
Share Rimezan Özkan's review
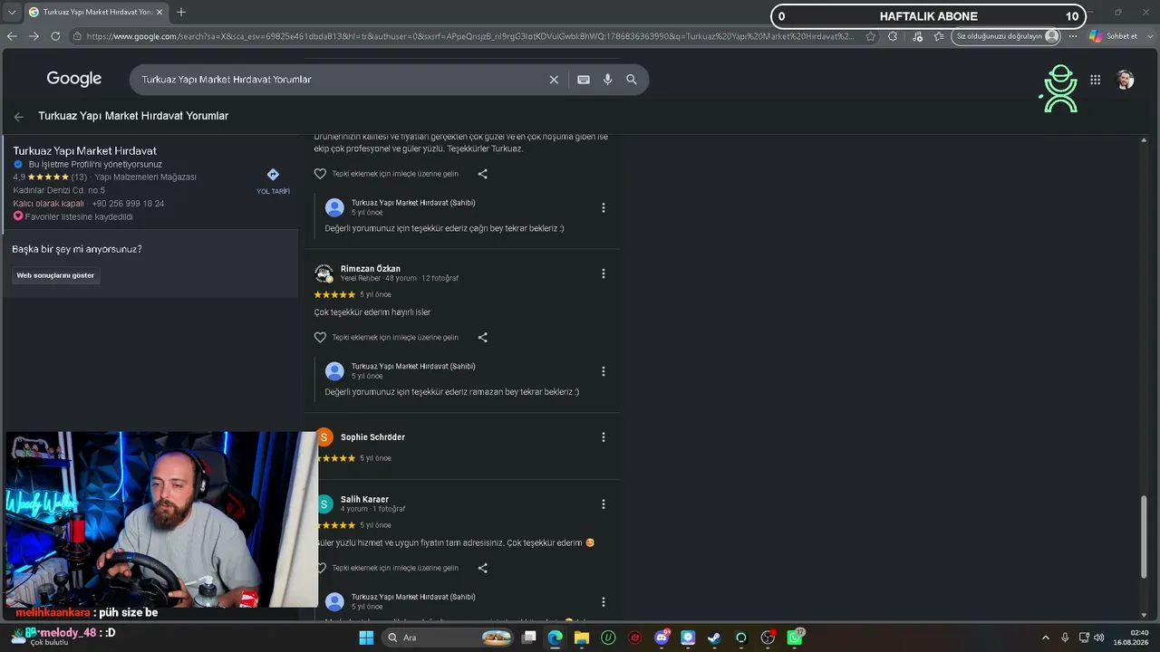[x=482, y=338]
